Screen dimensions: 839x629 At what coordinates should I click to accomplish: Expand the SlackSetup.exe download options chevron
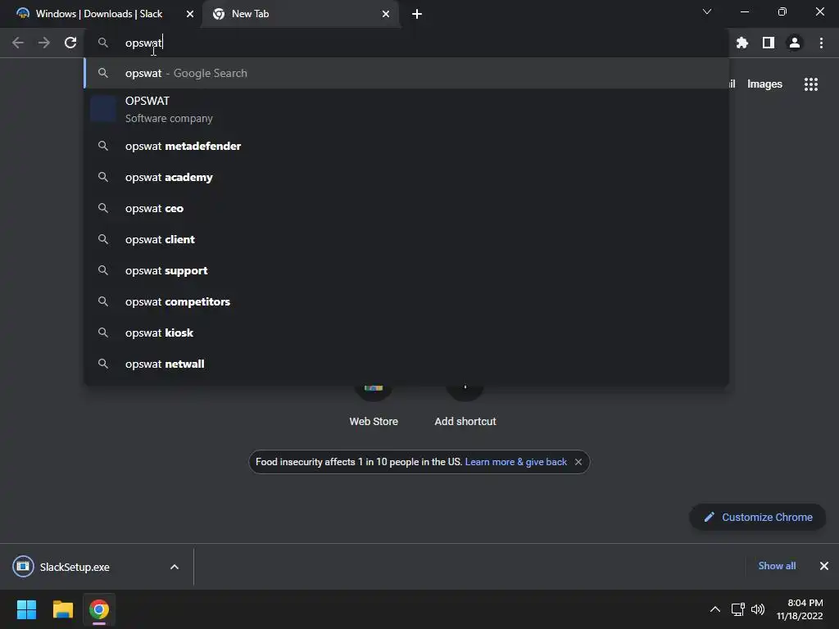(x=175, y=567)
